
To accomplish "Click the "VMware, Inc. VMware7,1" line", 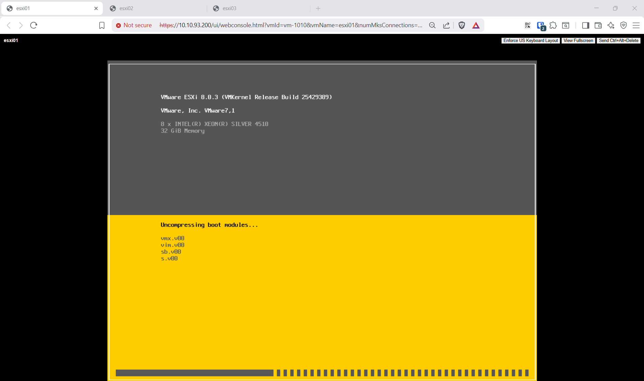I will (x=198, y=111).
